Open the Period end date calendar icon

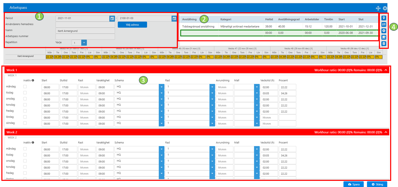point(174,18)
